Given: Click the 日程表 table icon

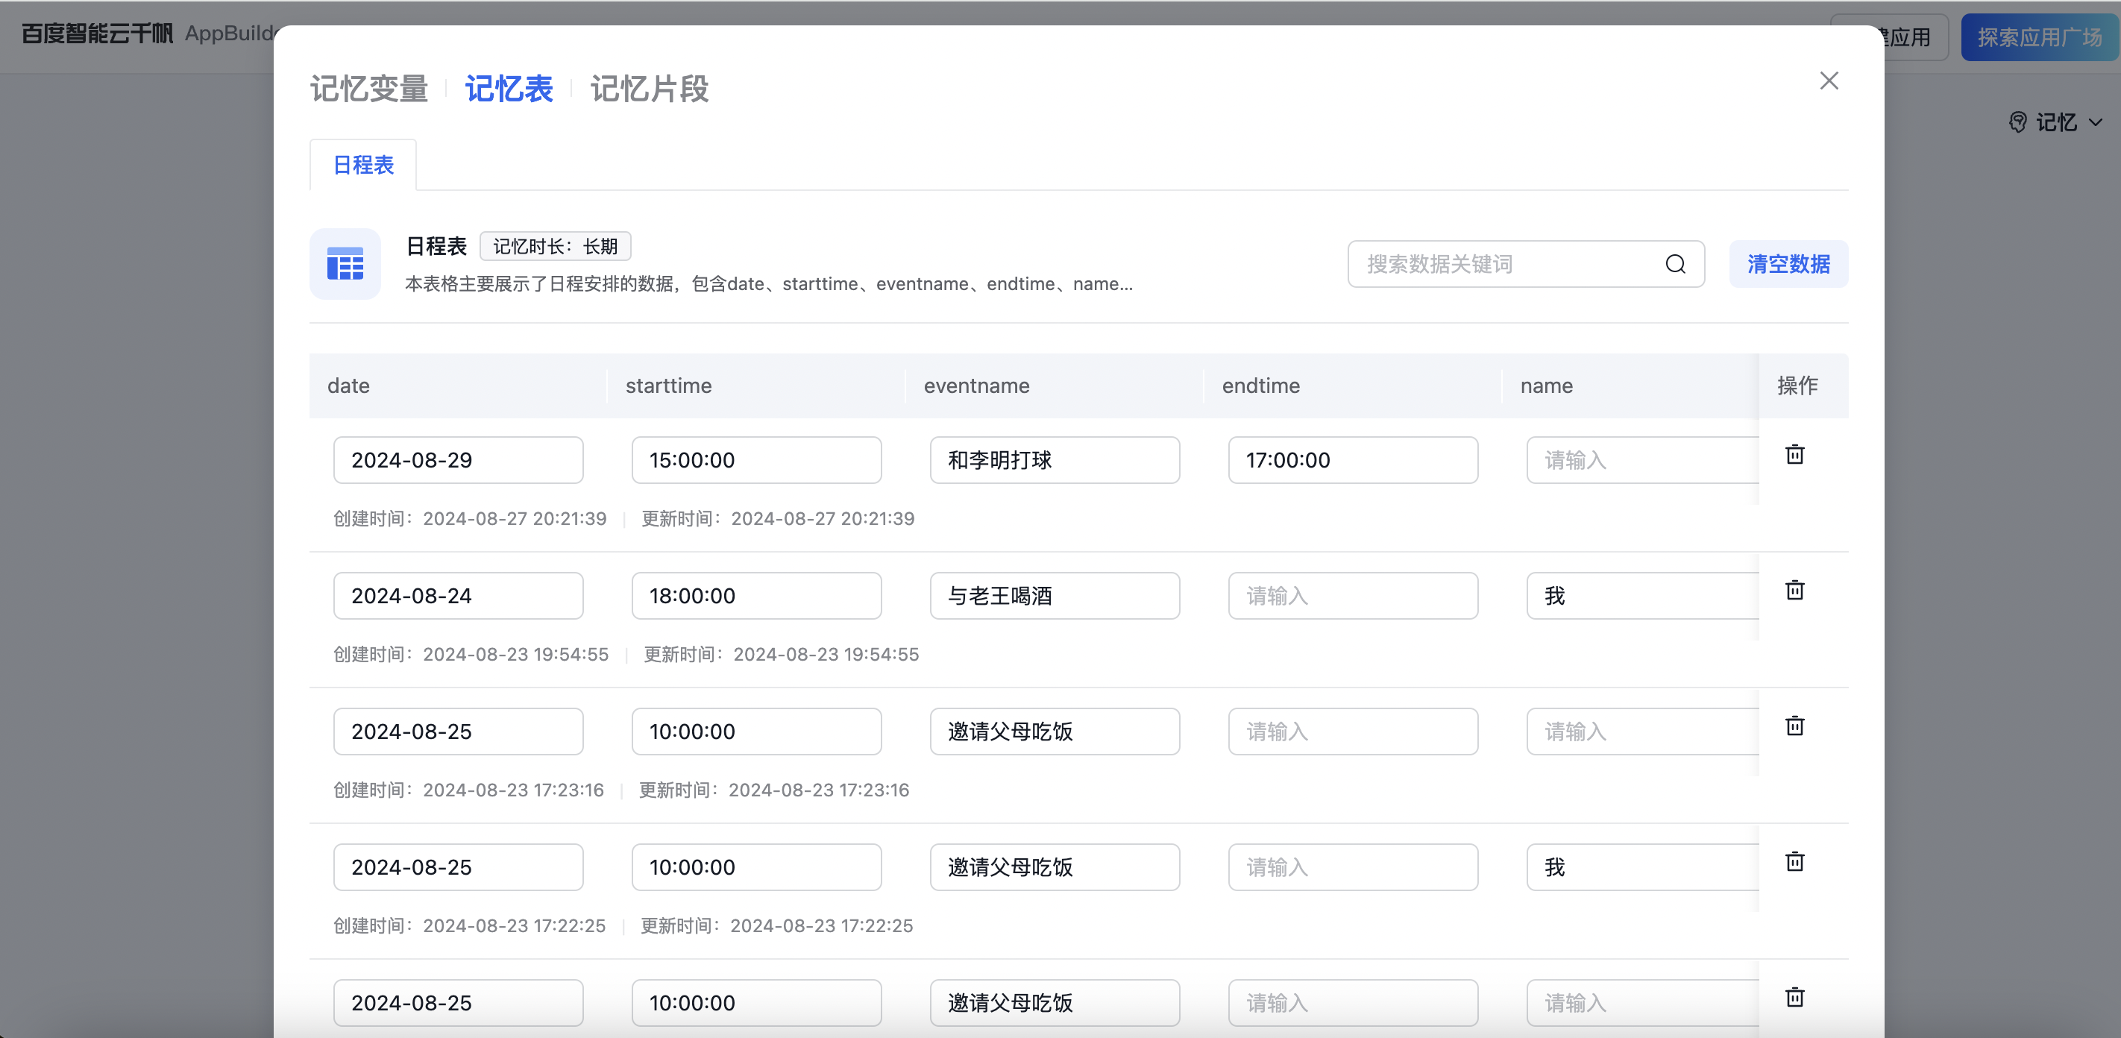Looking at the screenshot, I should tap(345, 264).
